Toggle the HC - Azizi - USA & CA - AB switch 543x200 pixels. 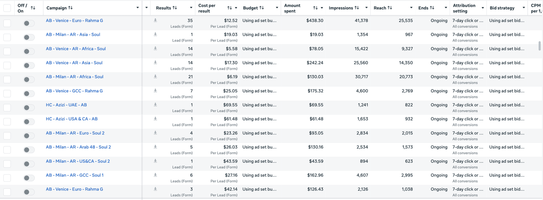click(x=29, y=122)
